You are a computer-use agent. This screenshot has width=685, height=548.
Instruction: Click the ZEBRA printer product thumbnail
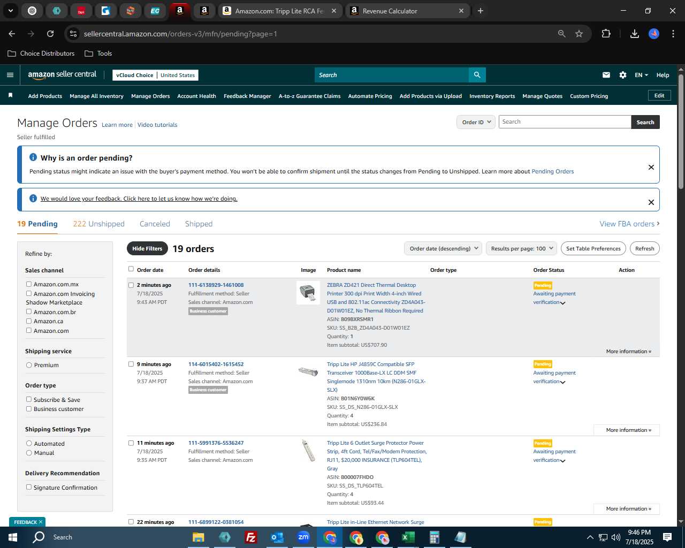click(308, 293)
